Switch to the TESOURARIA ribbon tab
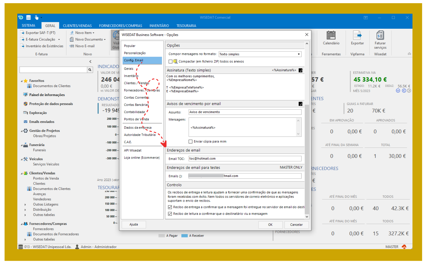This screenshot has width=425, height=264. coord(186,26)
